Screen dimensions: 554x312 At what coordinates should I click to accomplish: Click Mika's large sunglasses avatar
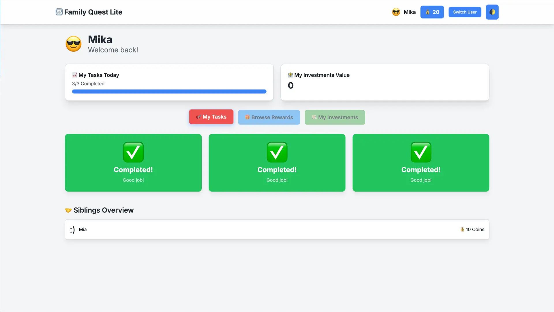(x=74, y=44)
